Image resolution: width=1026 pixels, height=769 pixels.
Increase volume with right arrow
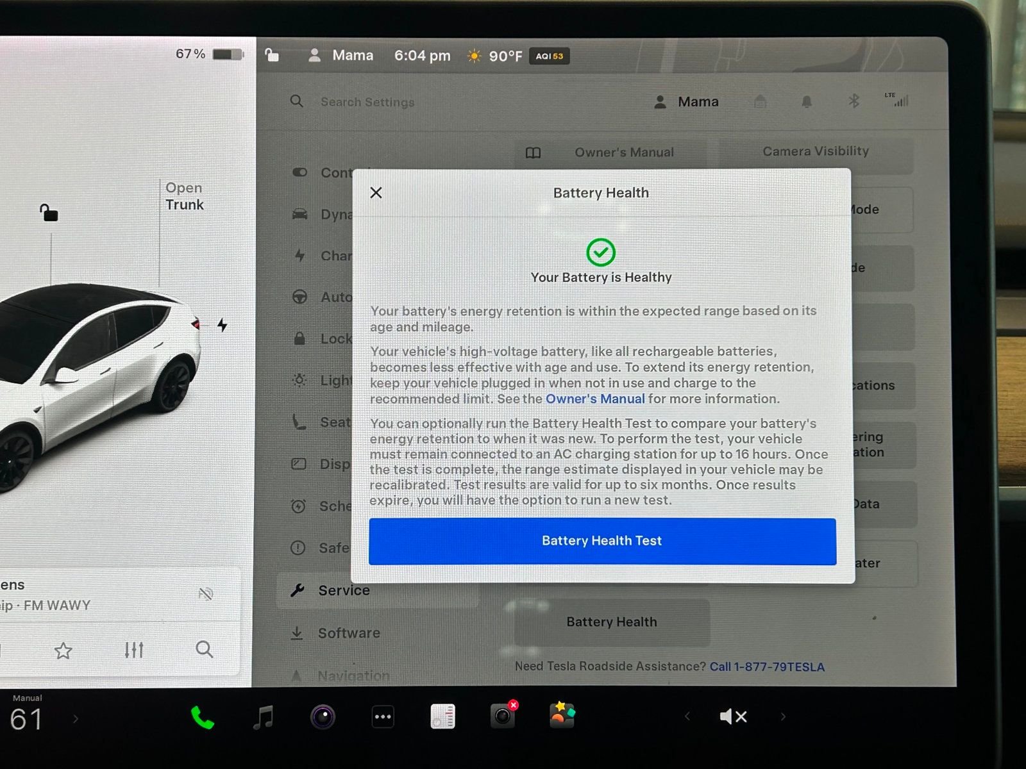click(783, 716)
